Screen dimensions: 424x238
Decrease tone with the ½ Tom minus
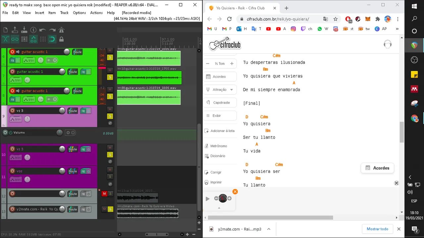click(x=208, y=63)
